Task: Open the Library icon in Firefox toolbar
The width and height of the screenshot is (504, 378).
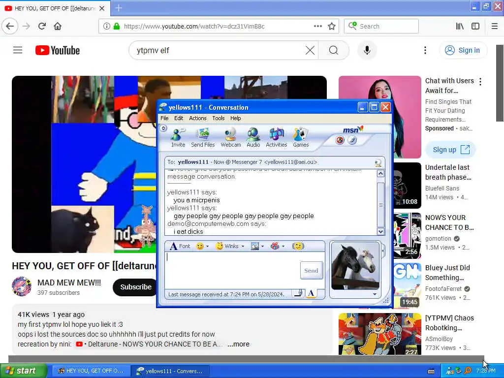Action: (460, 26)
